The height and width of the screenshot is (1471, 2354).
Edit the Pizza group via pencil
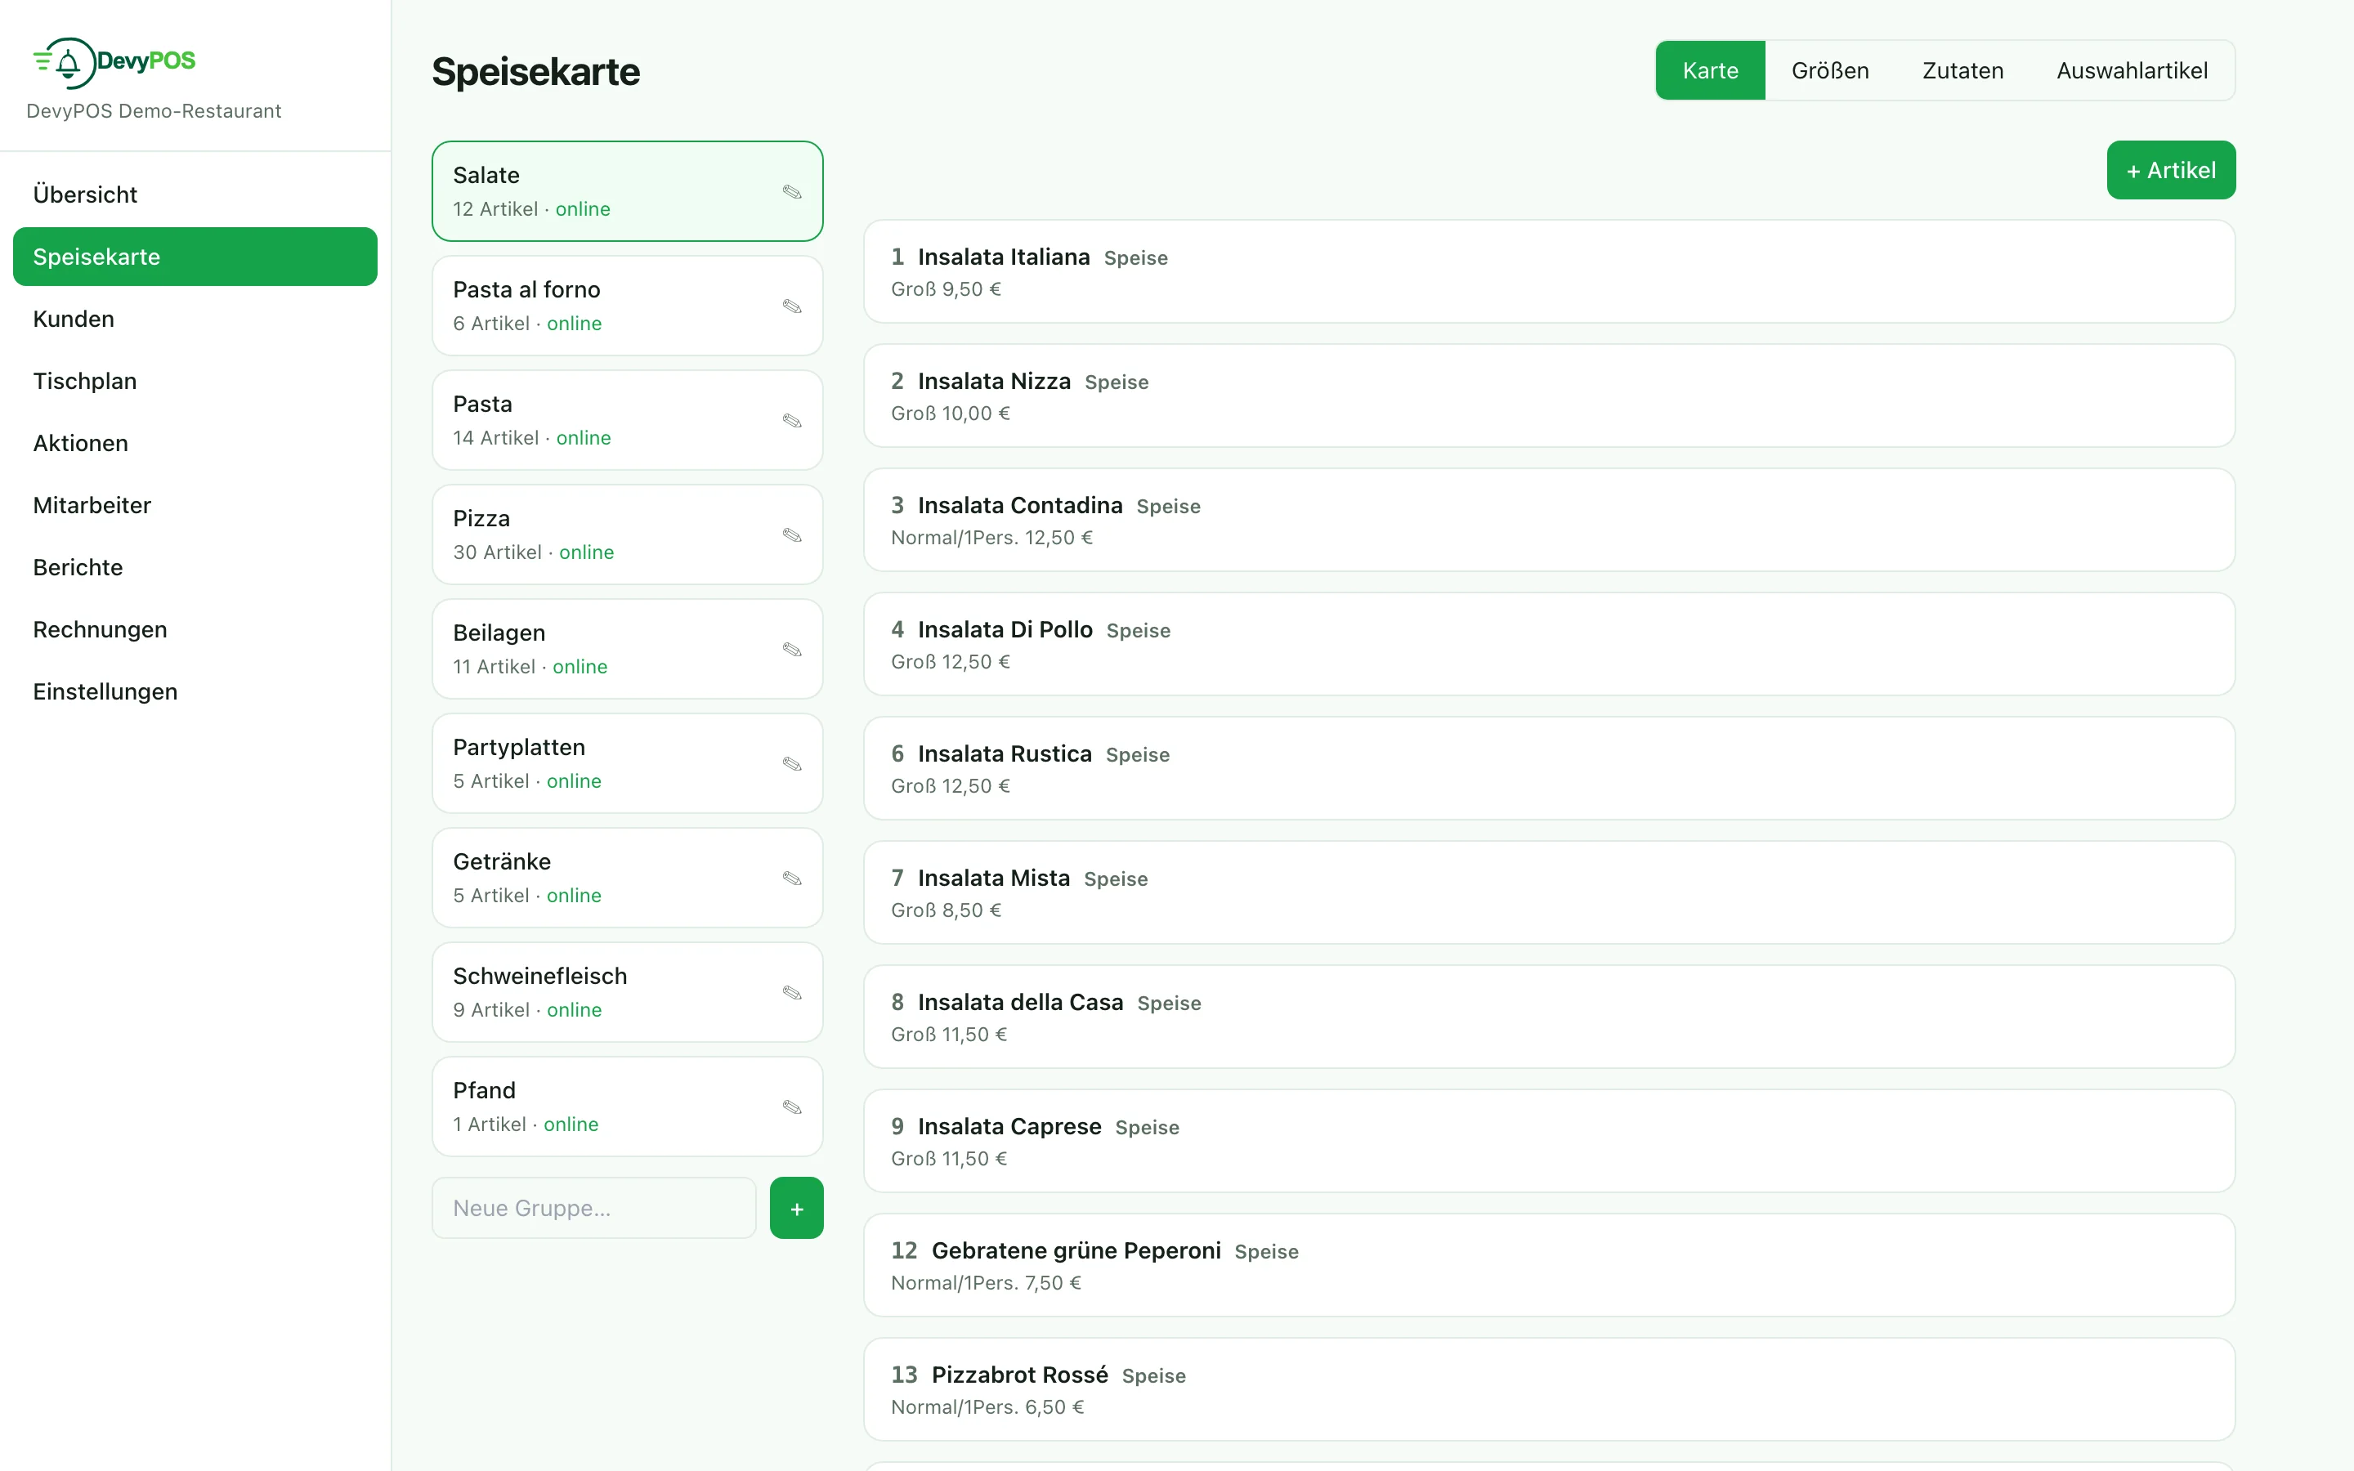click(792, 535)
